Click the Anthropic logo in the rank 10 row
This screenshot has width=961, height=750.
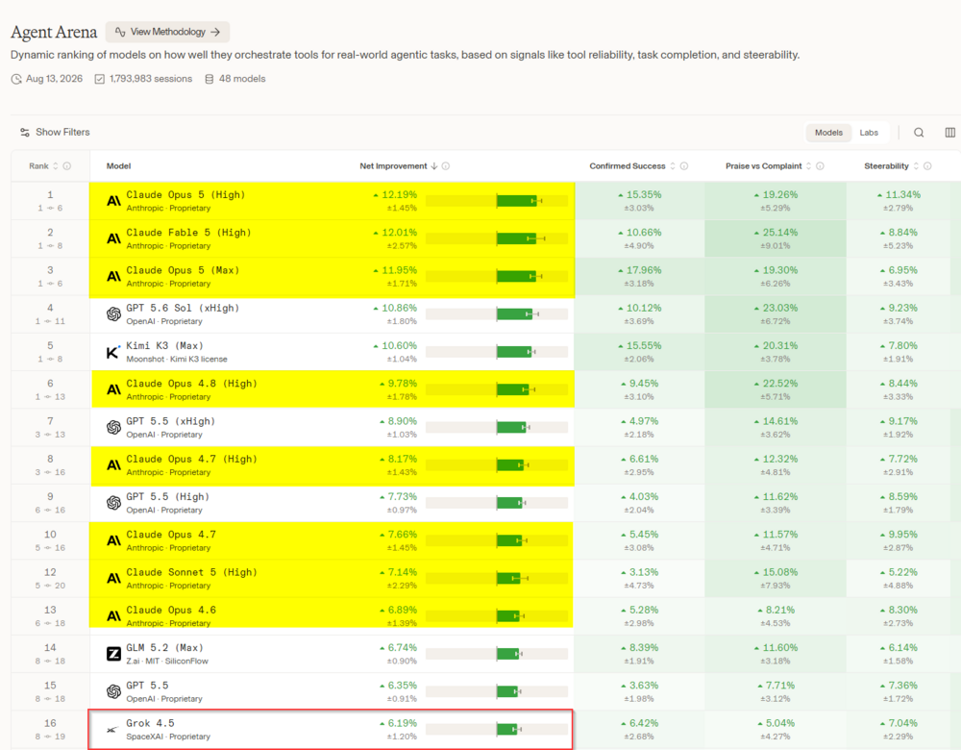(x=113, y=540)
